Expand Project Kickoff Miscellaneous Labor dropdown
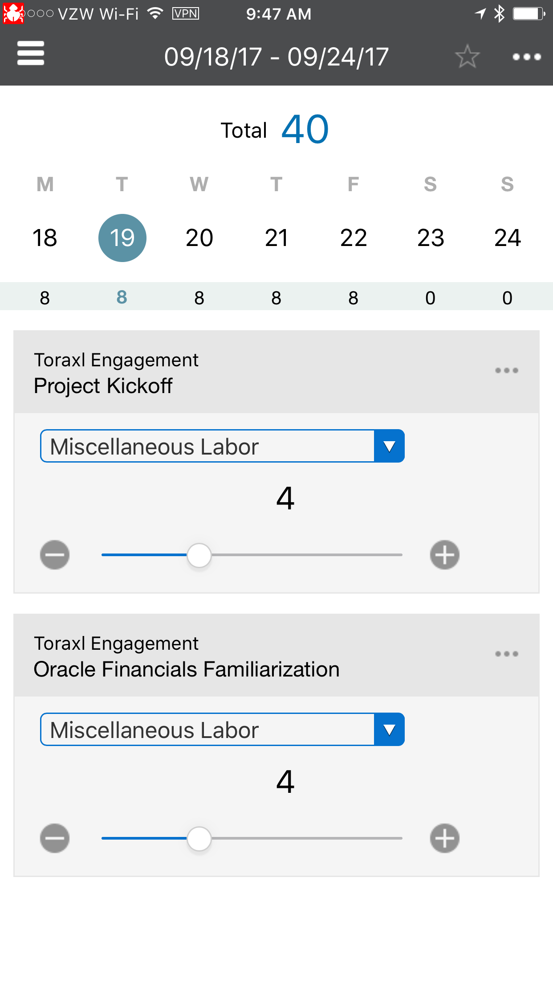The height and width of the screenshot is (984, 553). 389,446
